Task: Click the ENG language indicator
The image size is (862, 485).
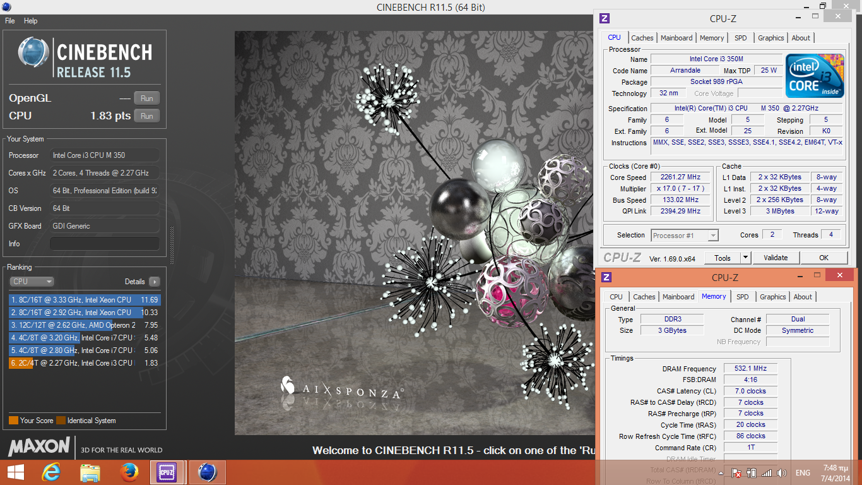Action: (803, 473)
